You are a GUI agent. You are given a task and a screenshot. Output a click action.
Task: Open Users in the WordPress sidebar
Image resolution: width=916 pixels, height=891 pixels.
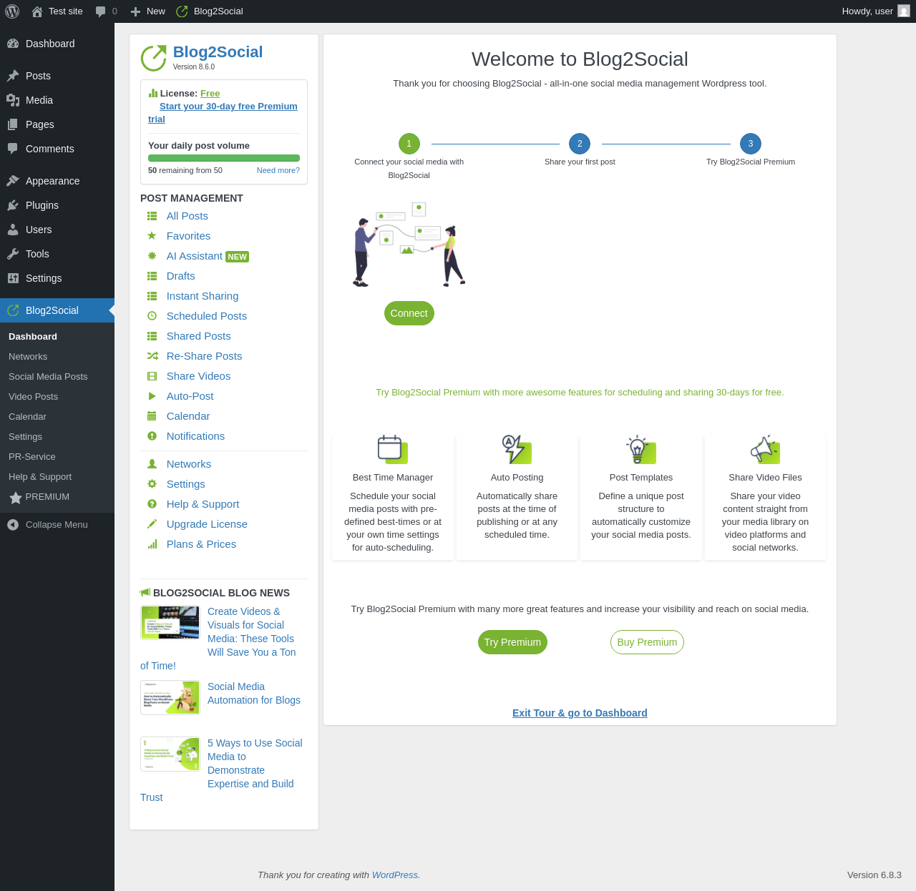point(57,230)
